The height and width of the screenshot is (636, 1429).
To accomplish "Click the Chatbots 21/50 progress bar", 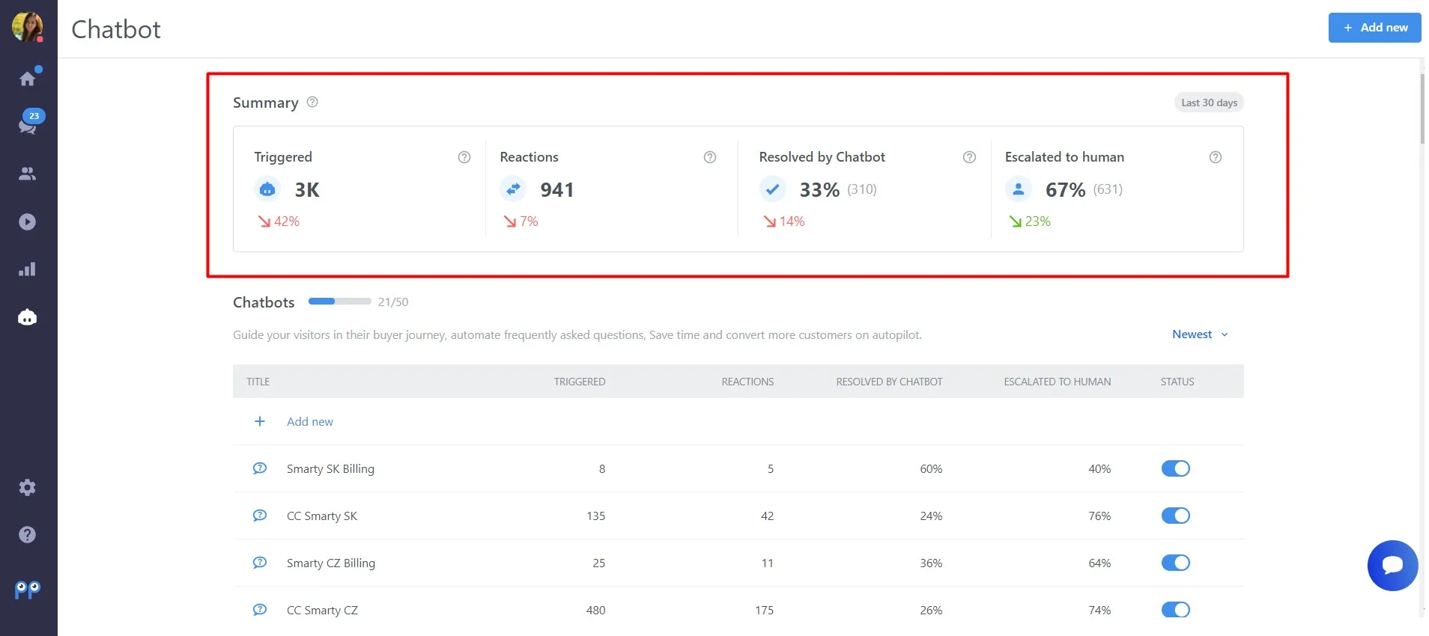I will pos(339,302).
